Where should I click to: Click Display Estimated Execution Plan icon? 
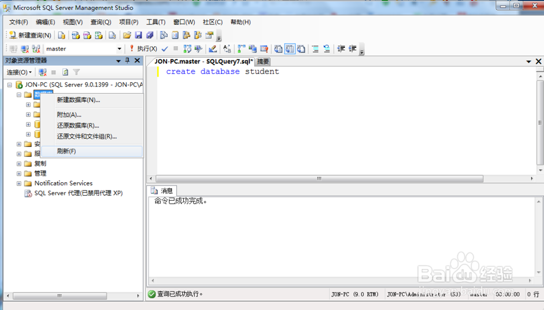click(187, 49)
